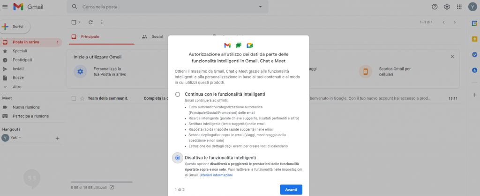Open Google Keep side panel icon
Screen dimensions: 480x196
tap(474, 39)
